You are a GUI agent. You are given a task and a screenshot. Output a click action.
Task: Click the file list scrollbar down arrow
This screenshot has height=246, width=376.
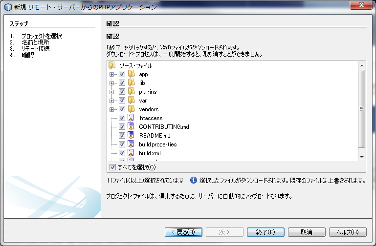362,157
